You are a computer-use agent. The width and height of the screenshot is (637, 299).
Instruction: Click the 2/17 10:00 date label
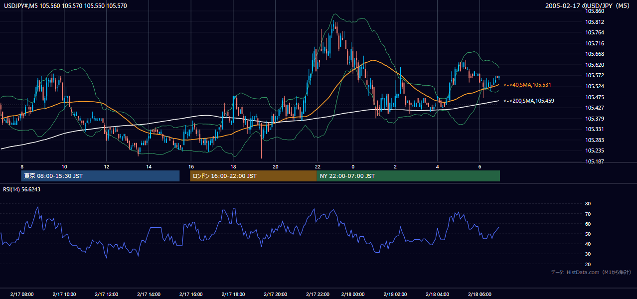(x=64, y=295)
